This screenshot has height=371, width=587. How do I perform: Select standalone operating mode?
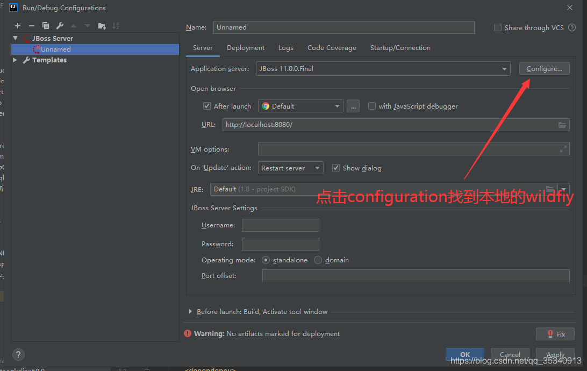266,260
